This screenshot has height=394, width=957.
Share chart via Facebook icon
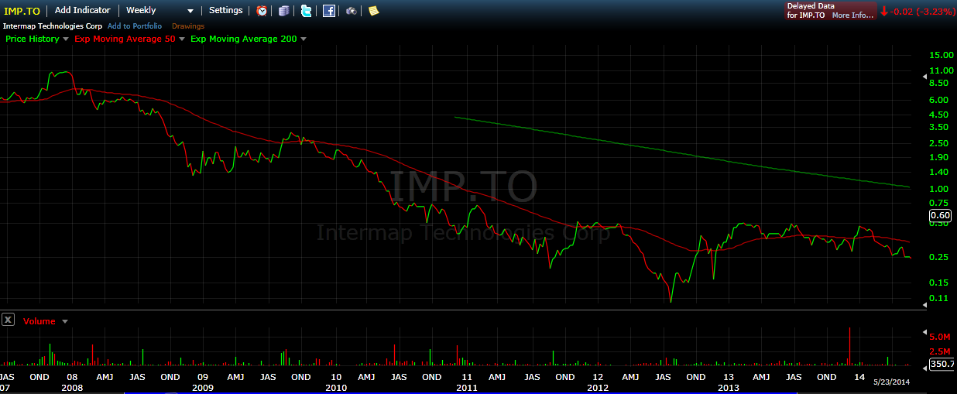(329, 11)
